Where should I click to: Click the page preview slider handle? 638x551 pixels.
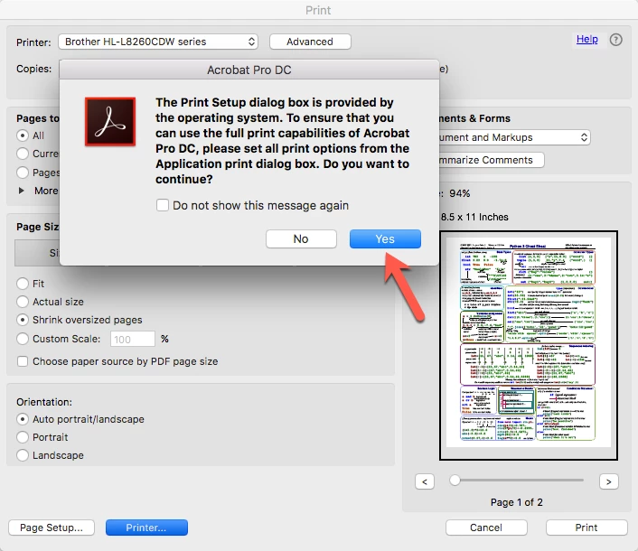click(x=455, y=481)
